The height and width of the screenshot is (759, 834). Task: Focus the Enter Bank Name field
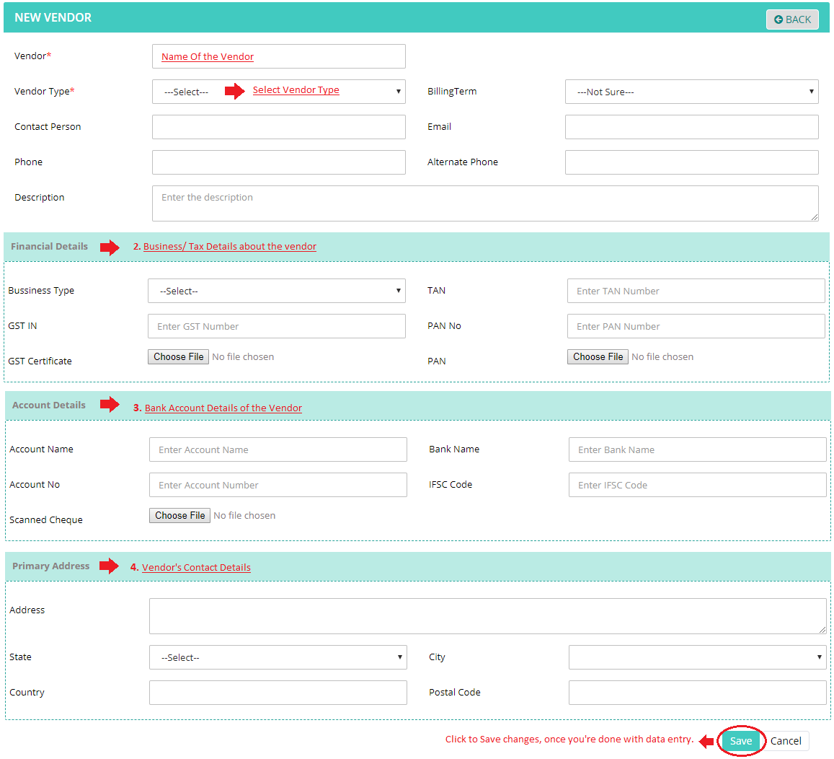click(697, 449)
